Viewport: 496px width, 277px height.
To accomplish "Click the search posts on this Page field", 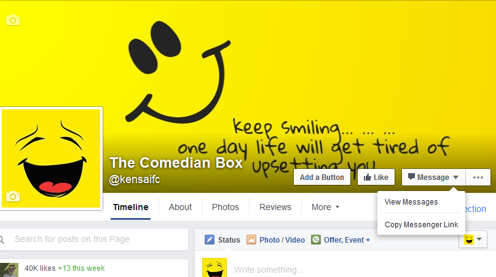I will click(98, 239).
